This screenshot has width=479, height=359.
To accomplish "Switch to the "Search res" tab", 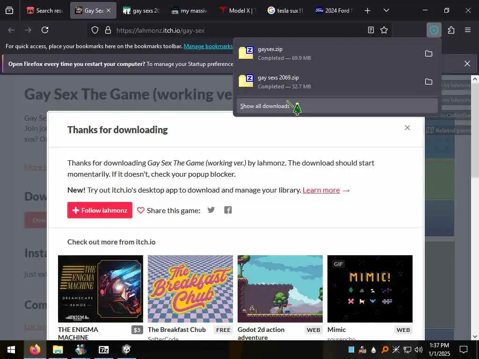I will (x=45, y=11).
